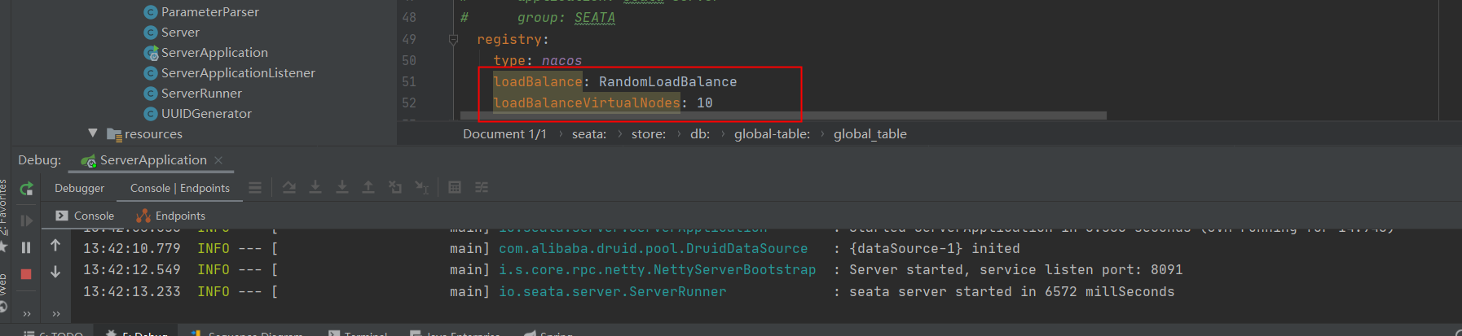This screenshot has width=1462, height=336.
Task: Select UUIDGenerator class in project tree
Action: 206,114
